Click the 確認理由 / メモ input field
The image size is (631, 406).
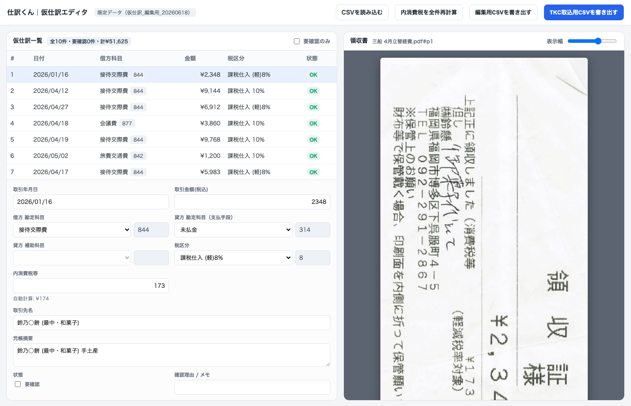click(252, 387)
